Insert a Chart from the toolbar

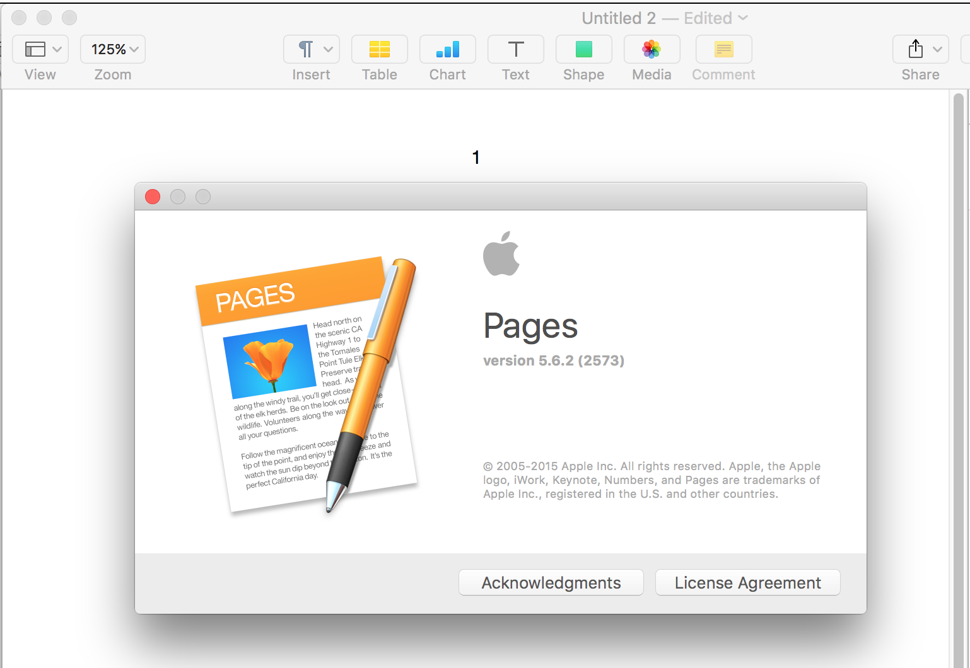coord(448,49)
